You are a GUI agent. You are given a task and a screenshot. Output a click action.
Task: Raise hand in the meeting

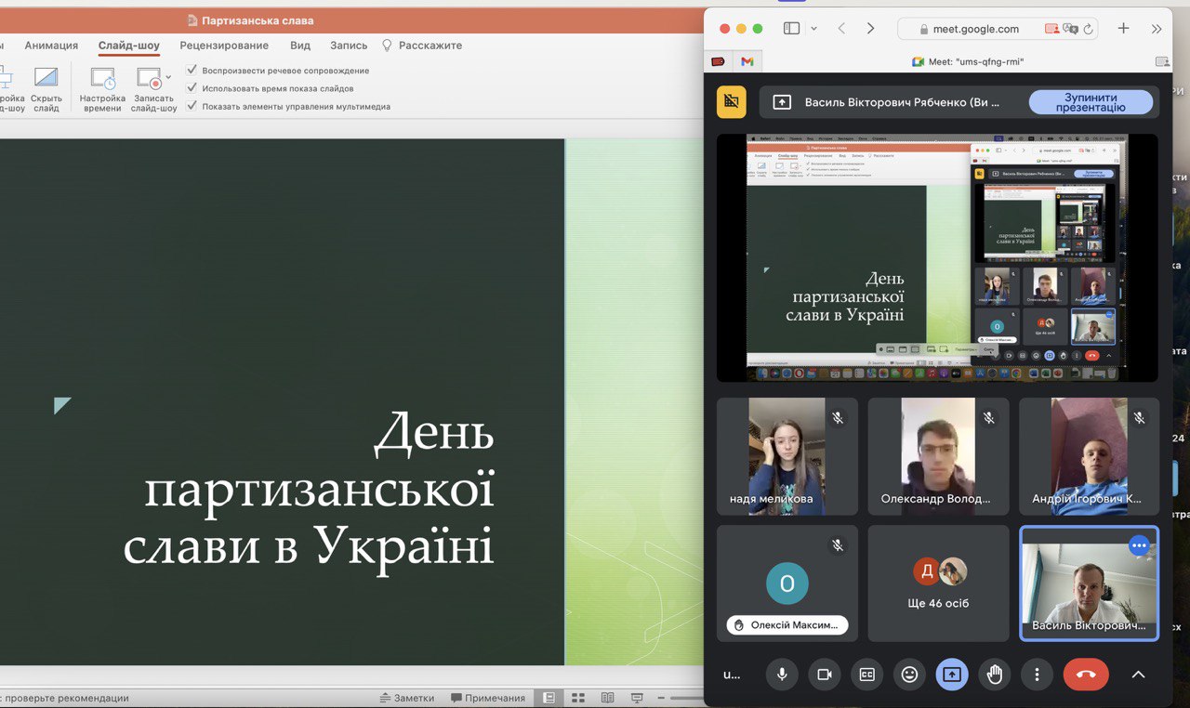[995, 675]
